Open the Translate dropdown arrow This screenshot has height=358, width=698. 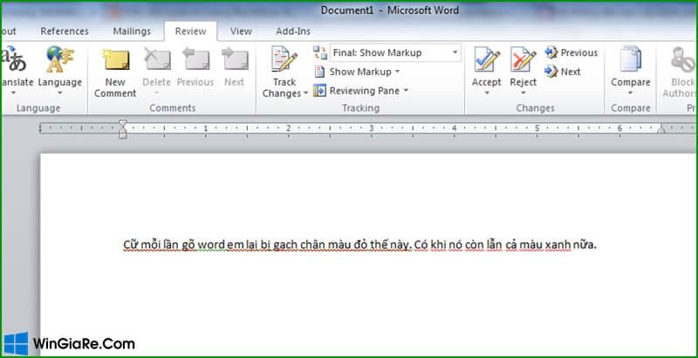coord(13,93)
